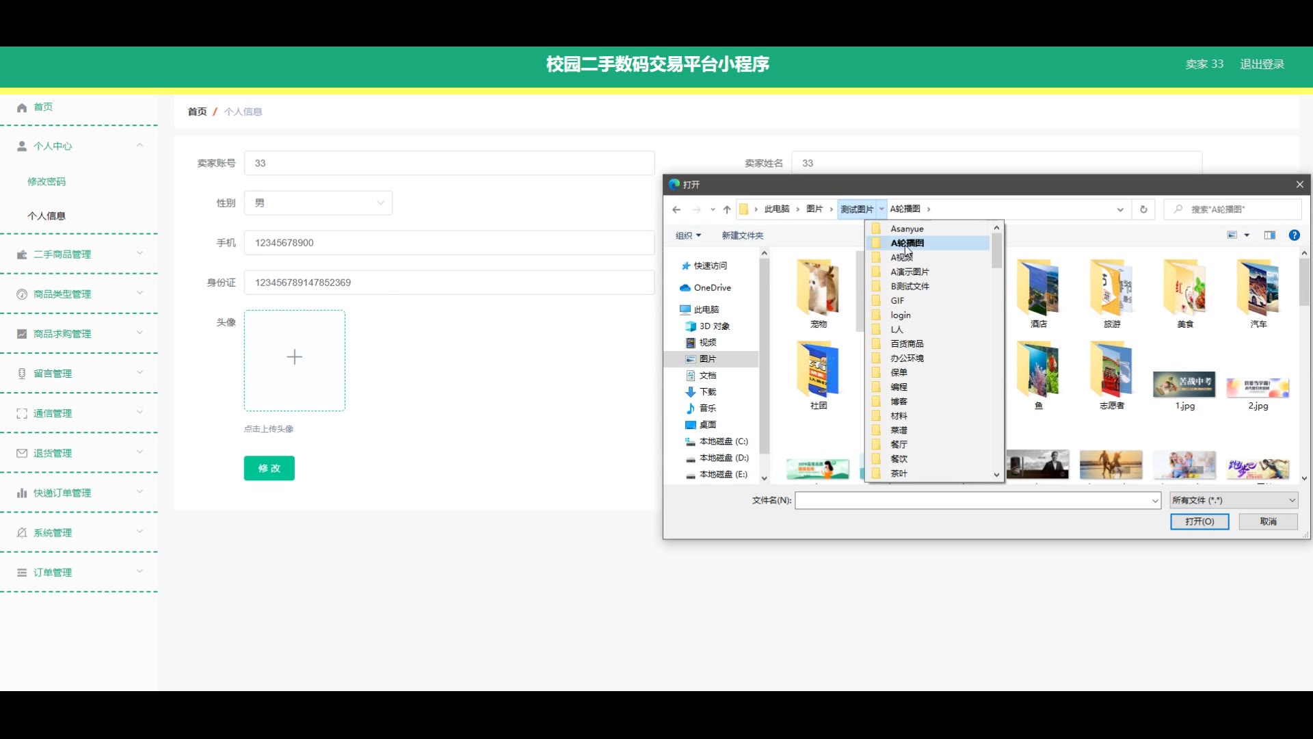
Task: Open the 个人信息 menu item
Action: pos(47,216)
